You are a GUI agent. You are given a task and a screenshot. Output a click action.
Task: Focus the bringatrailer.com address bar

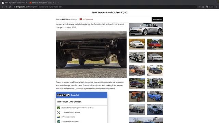coord(105,7)
